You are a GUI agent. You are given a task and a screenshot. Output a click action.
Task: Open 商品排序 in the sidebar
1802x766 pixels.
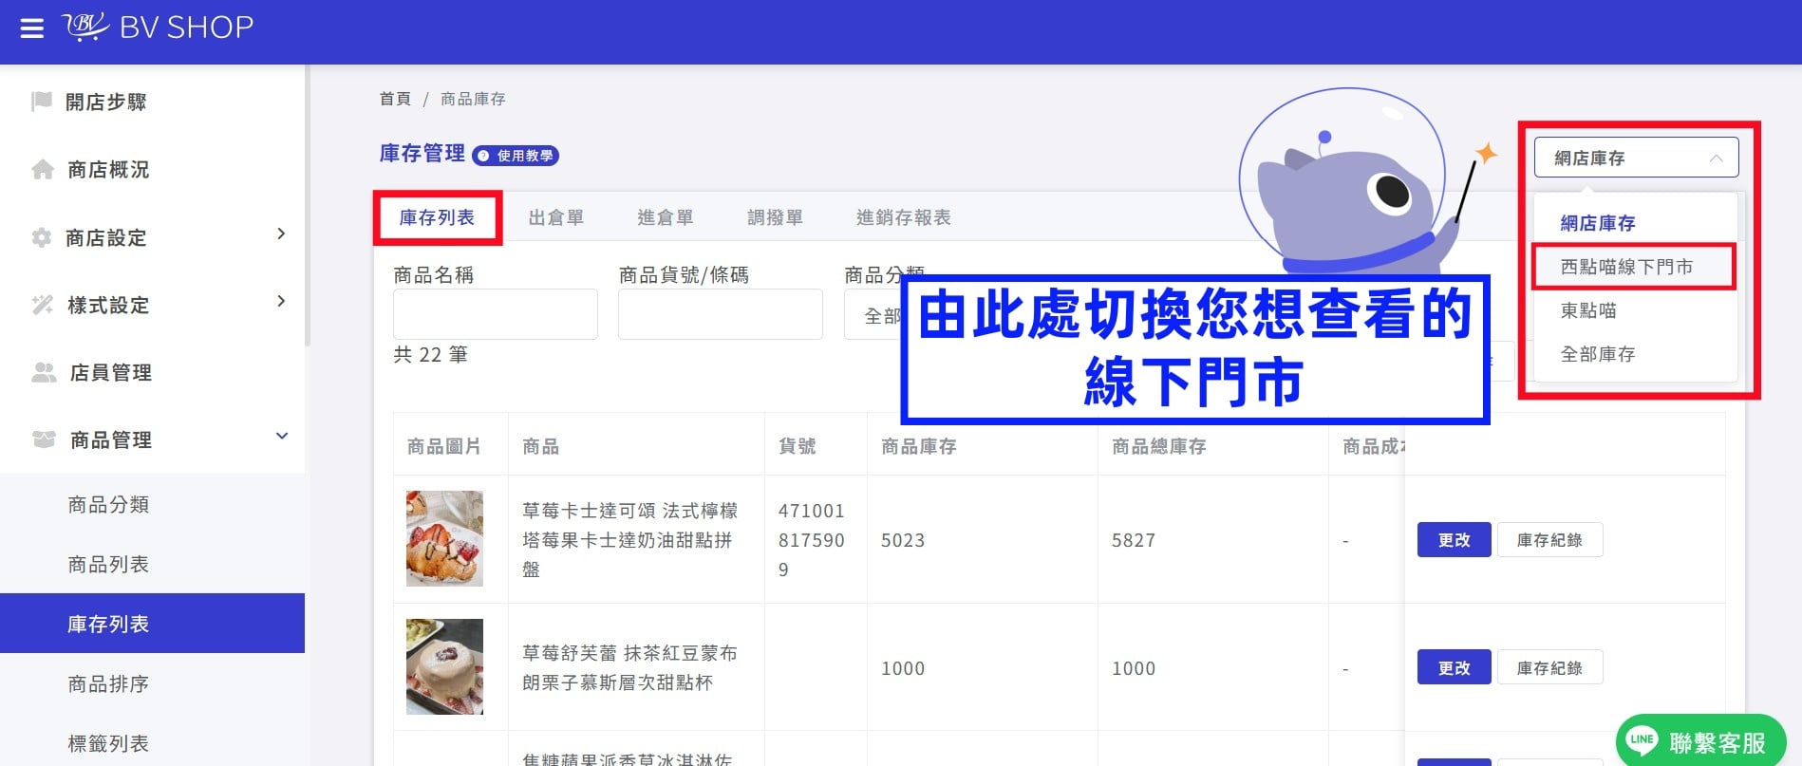click(152, 683)
